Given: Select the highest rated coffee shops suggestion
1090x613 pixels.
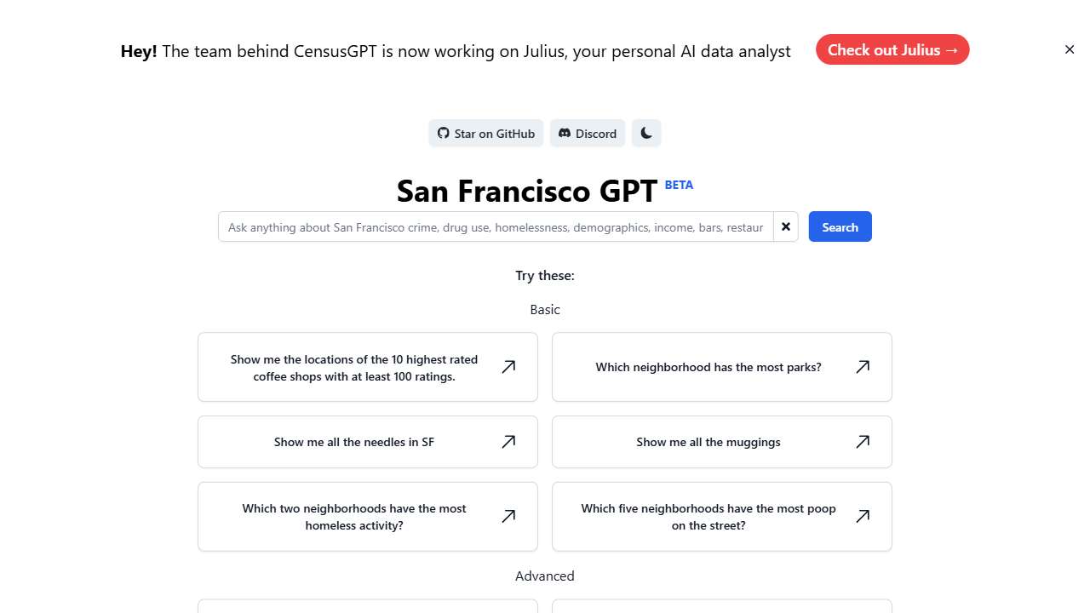Looking at the screenshot, I should coord(354,366).
